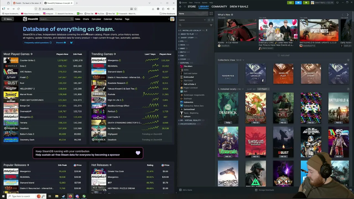Switch Steam to Big Picture mode icon
The image size is (354, 199).
pyautogui.click(x=337, y=2)
